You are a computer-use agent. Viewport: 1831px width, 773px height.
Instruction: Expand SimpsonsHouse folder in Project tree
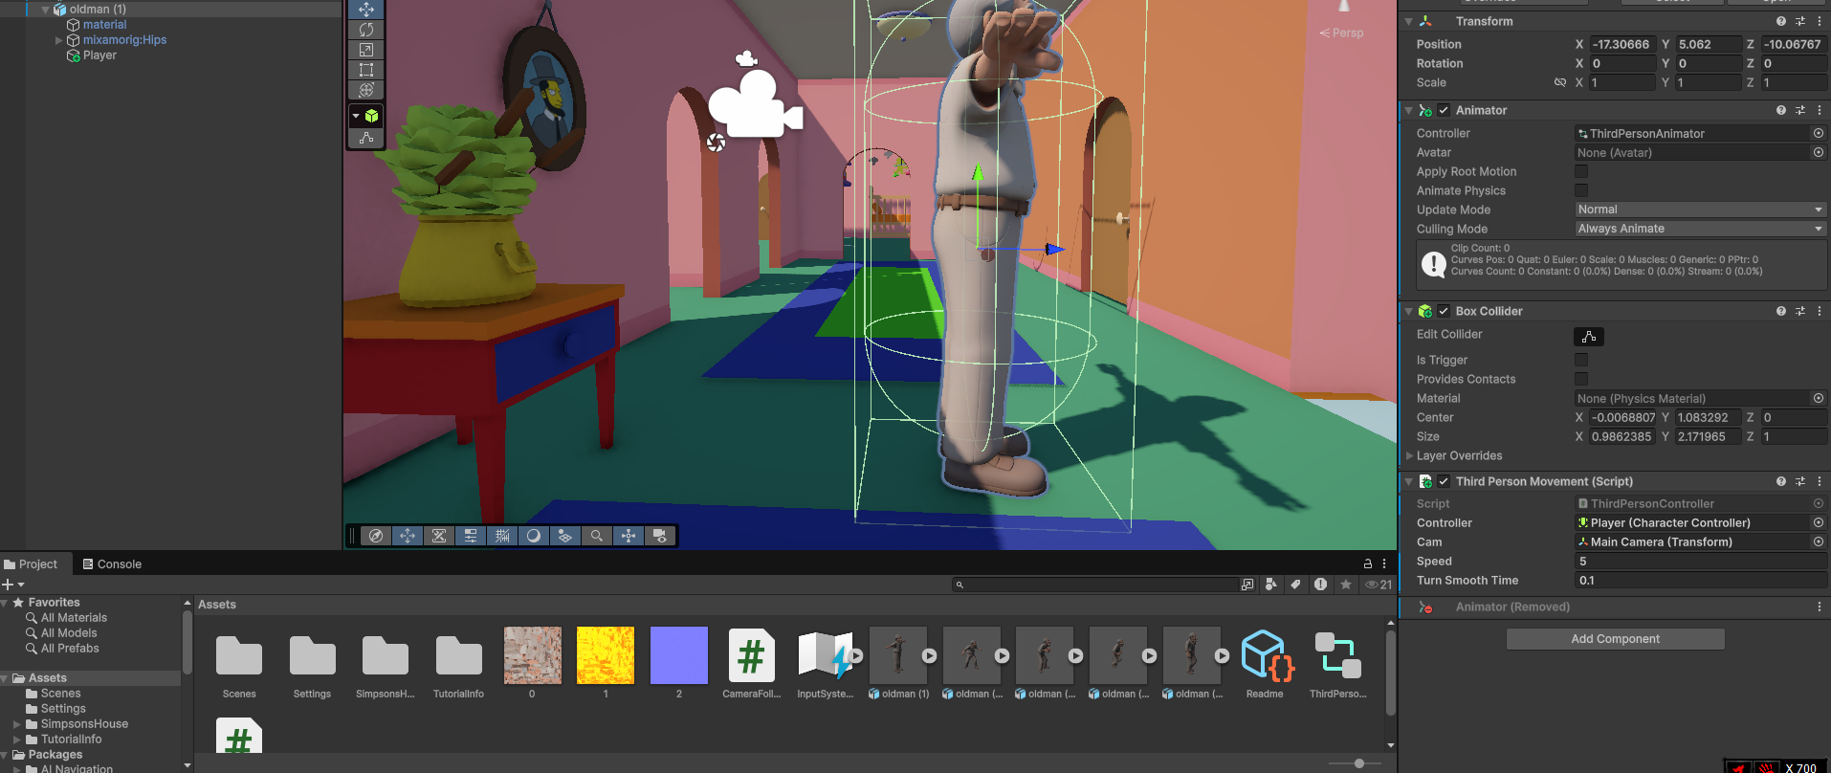(17, 724)
